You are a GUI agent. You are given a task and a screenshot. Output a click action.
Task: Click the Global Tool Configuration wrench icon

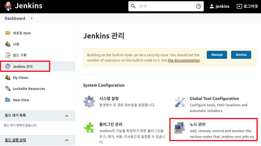click(x=180, y=102)
